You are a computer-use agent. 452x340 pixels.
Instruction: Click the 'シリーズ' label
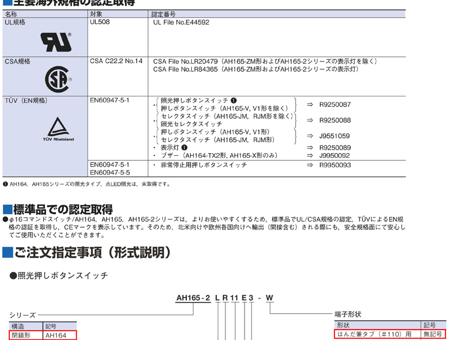point(22,315)
